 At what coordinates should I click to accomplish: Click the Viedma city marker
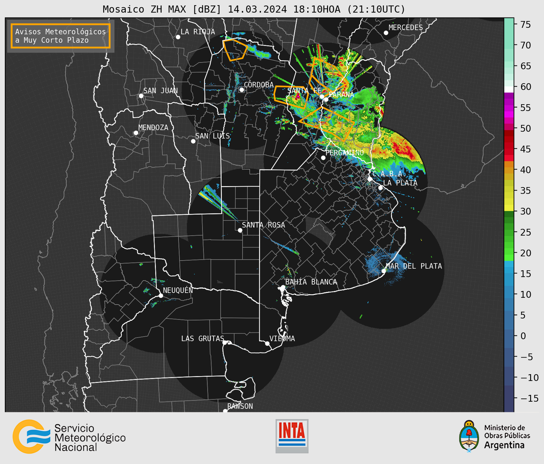pos(267,343)
